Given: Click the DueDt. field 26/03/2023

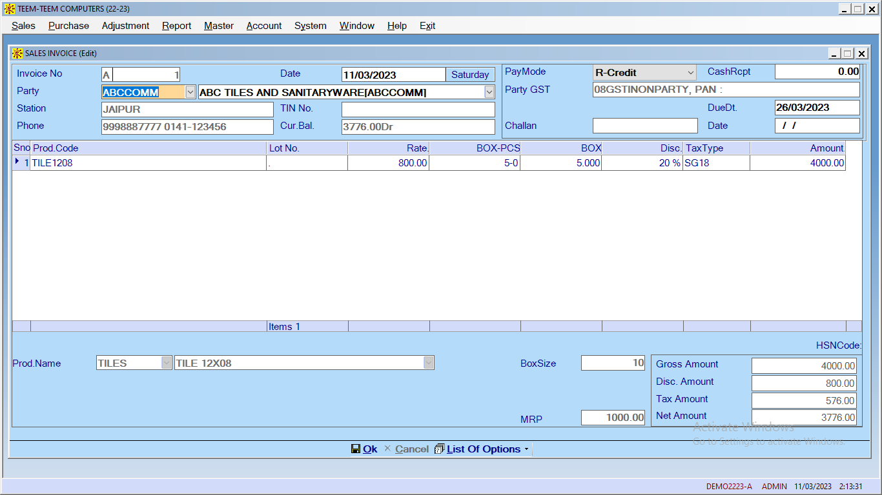Looking at the screenshot, I should pyautogui.click(x=817, y=108).
